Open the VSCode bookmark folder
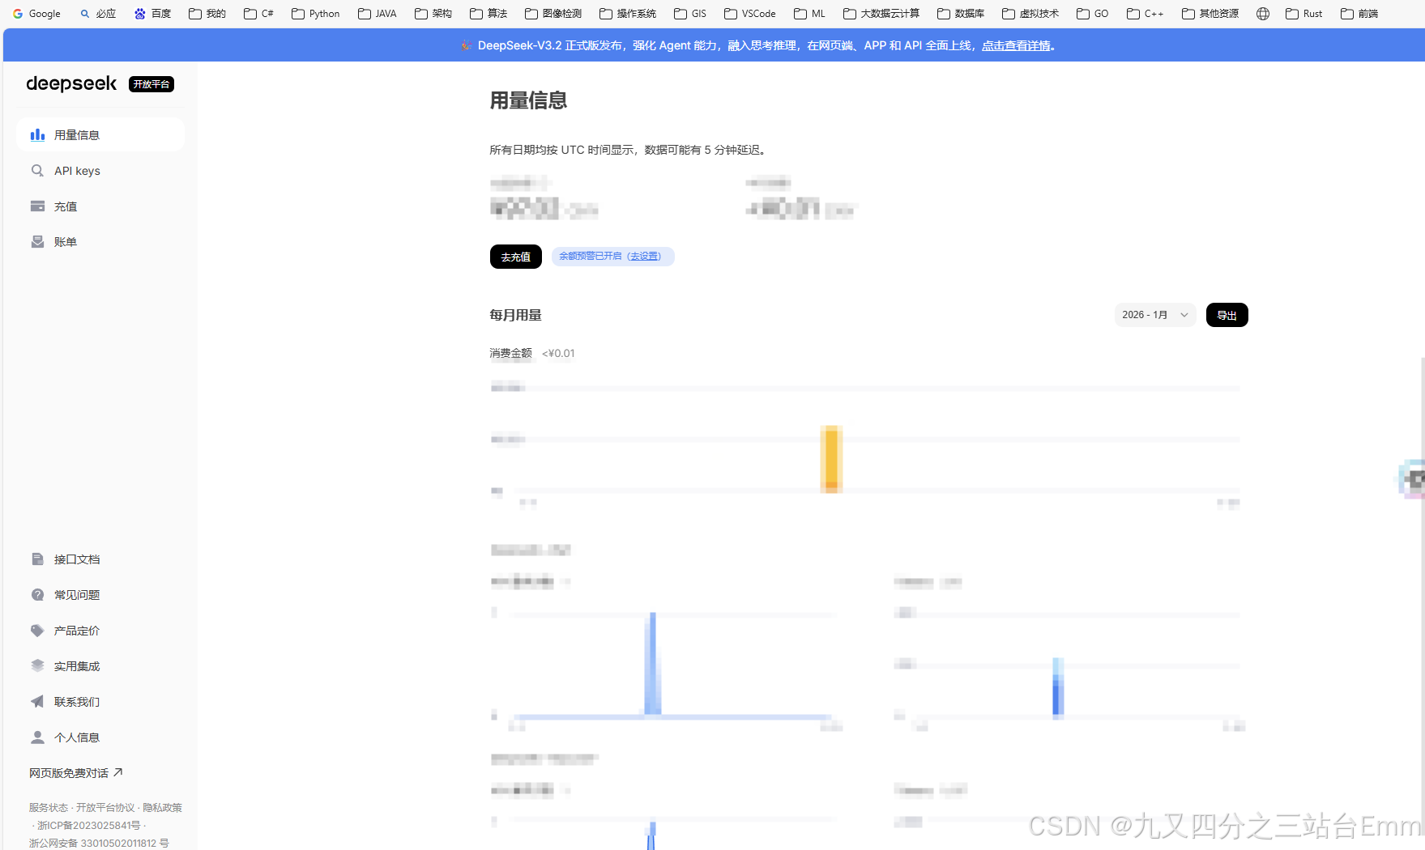This screenshot has height=850, width=1425. tap(750, 14)
